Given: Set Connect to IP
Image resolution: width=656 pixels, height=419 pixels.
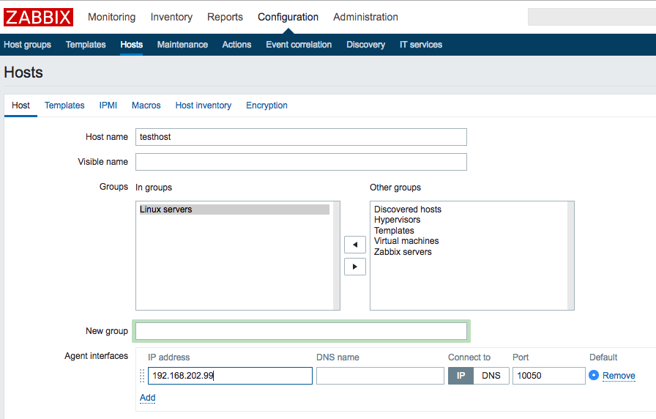Looking at the screenshot, I should (461, 376).
